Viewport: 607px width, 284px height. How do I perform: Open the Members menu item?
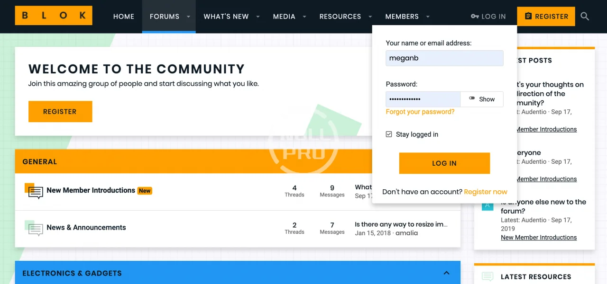(402, 17)
